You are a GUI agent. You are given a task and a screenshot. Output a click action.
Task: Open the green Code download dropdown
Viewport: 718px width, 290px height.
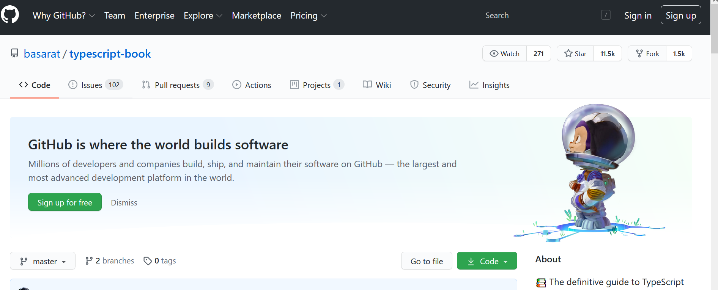click(x=487, y=261)
